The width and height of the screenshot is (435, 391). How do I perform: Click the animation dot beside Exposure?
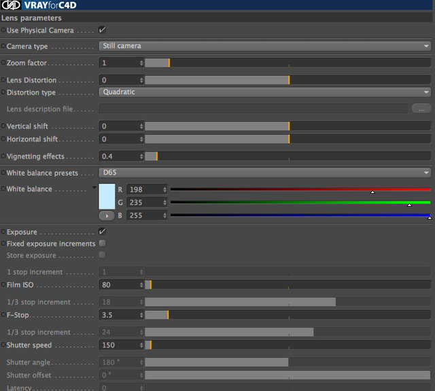click(3, 231)
